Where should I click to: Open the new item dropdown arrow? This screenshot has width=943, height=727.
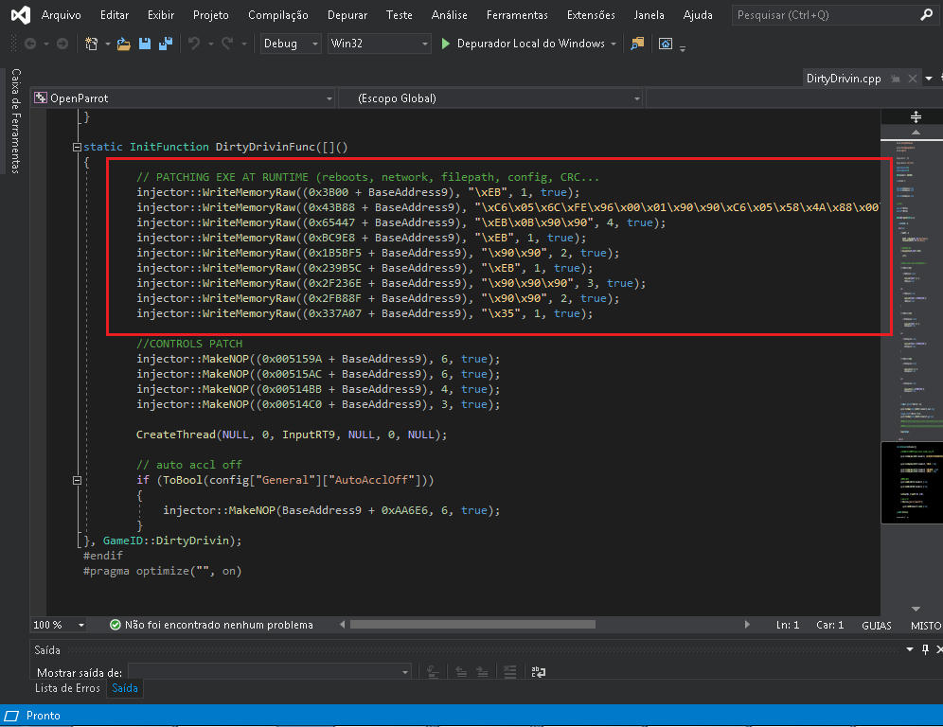point(108,44)
